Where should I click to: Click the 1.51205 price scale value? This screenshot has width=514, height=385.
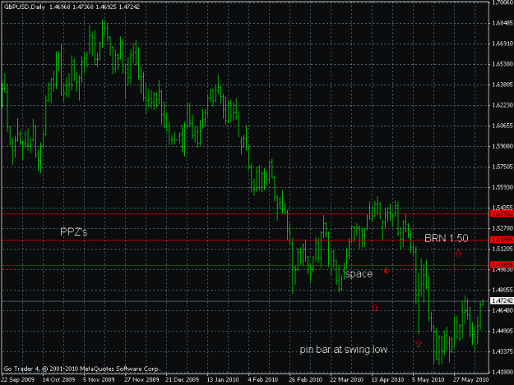tap(502, 249)
